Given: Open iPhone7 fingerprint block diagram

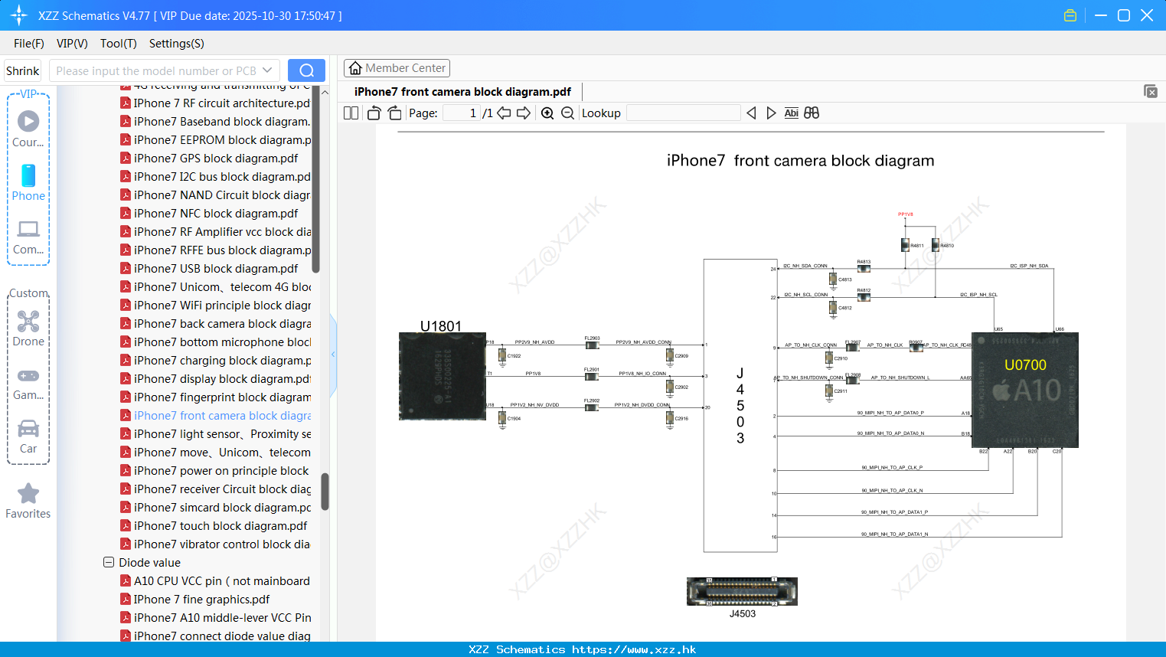Looking at the screenshot, I should [215, 397].
